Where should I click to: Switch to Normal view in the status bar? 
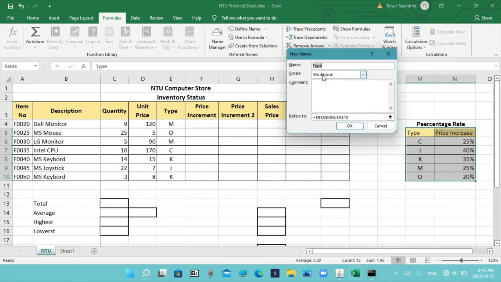(398, 260)
